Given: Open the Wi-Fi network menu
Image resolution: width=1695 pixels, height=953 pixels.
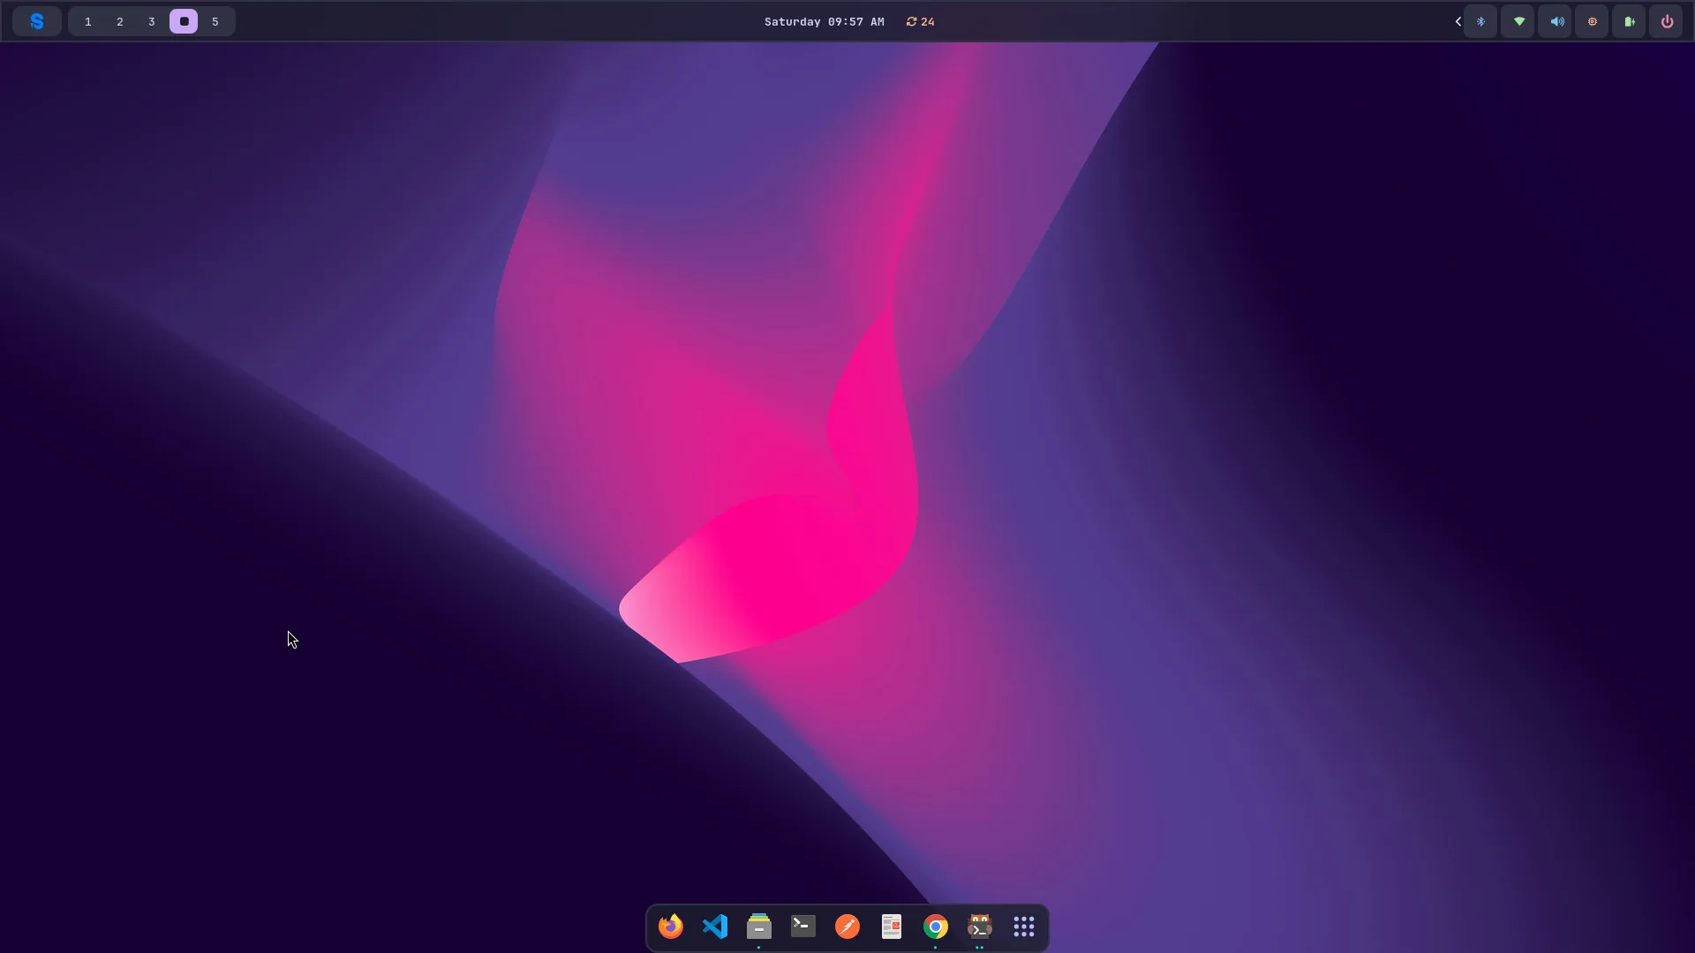Looking at the screenshot, I should click(1518, 21).
